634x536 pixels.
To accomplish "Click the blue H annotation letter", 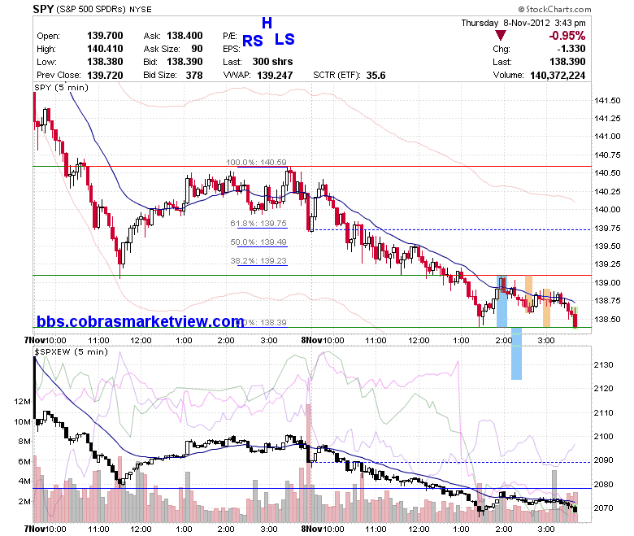I will pyautogui.click(x=267, y=24).
